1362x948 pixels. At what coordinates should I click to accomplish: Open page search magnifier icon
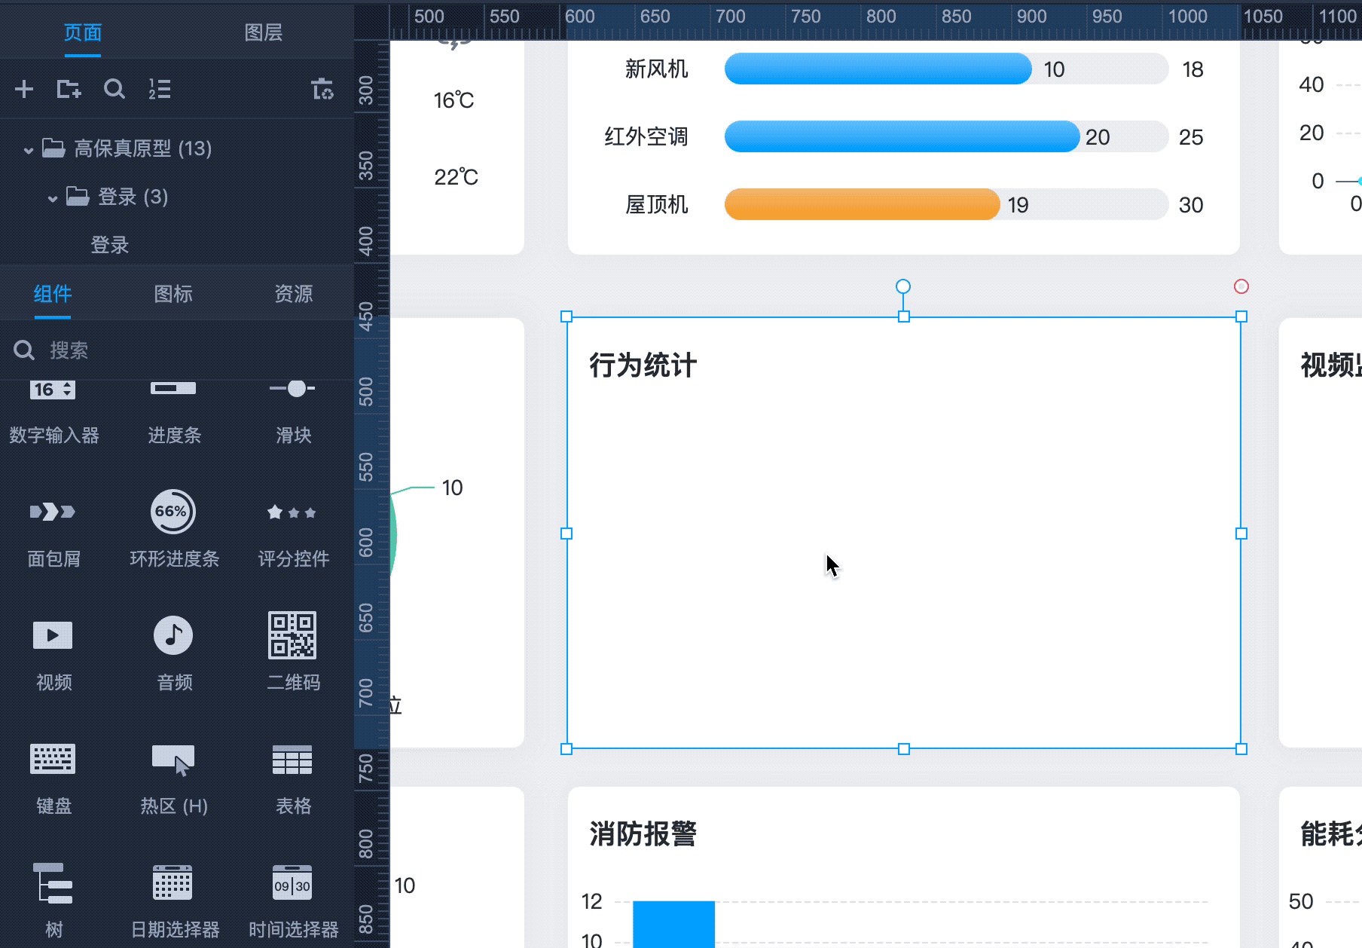point(115,90)
